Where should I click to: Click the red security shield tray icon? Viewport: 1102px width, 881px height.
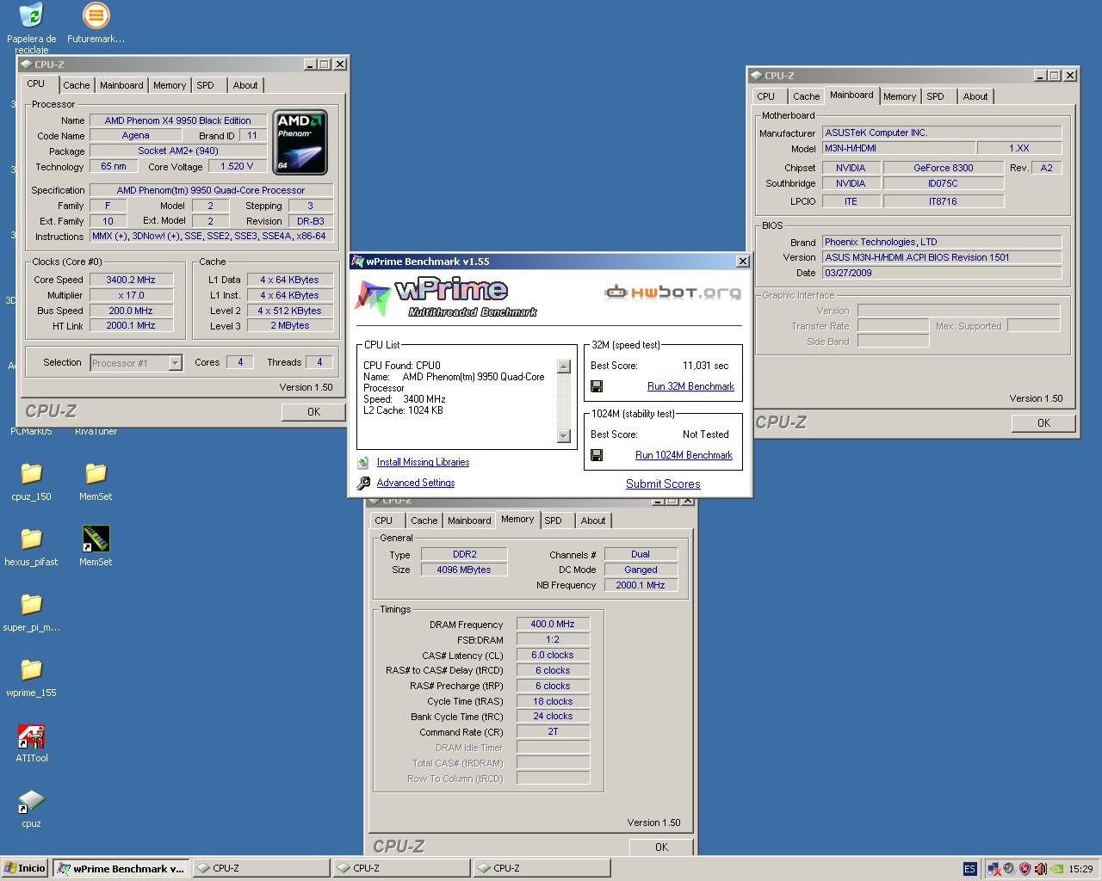1025,869
